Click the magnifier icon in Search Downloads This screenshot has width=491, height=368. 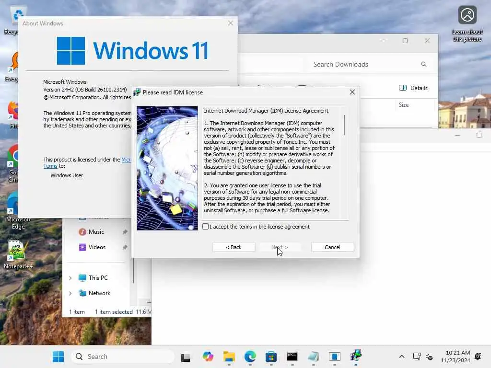[x=424, y=64]
